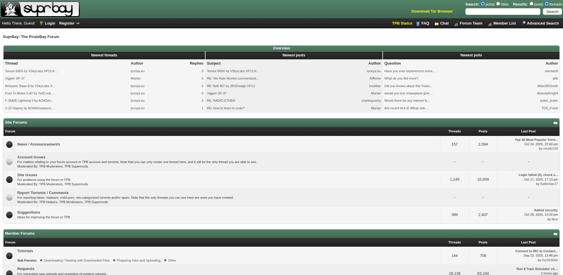Screen dimensions: 563x275
Task: Click the Account Issues forum status icon
Action: (x=9, y=162)
